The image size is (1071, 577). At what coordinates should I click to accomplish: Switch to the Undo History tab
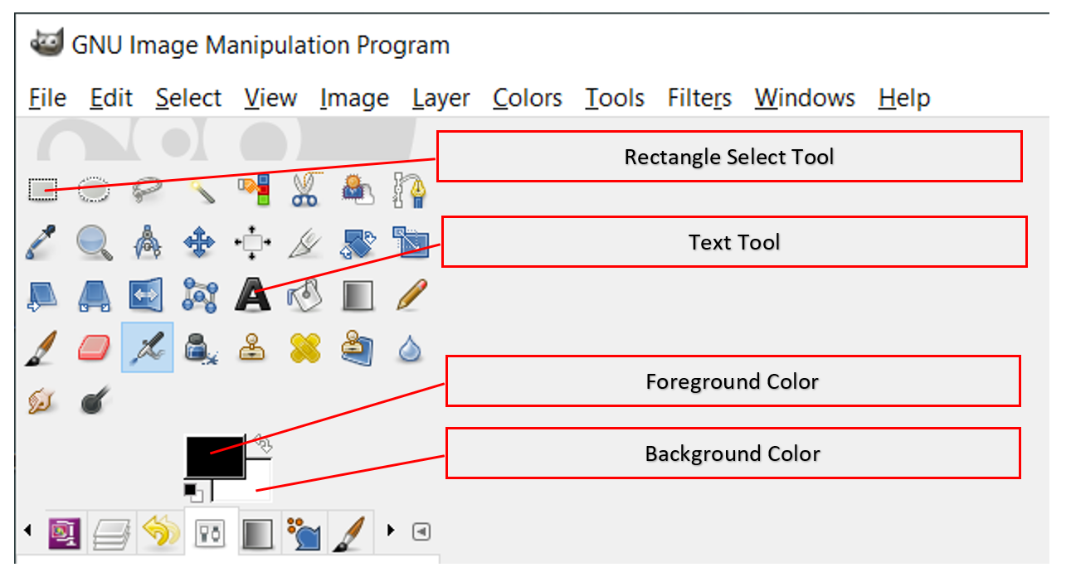(160, 533)
